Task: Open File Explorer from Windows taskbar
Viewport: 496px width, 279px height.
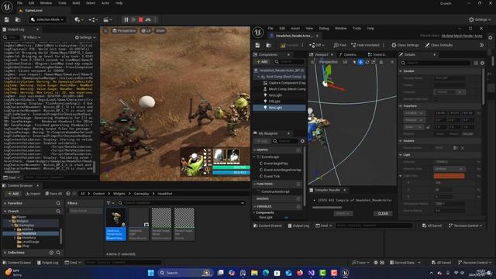Action: coord(254,273)
